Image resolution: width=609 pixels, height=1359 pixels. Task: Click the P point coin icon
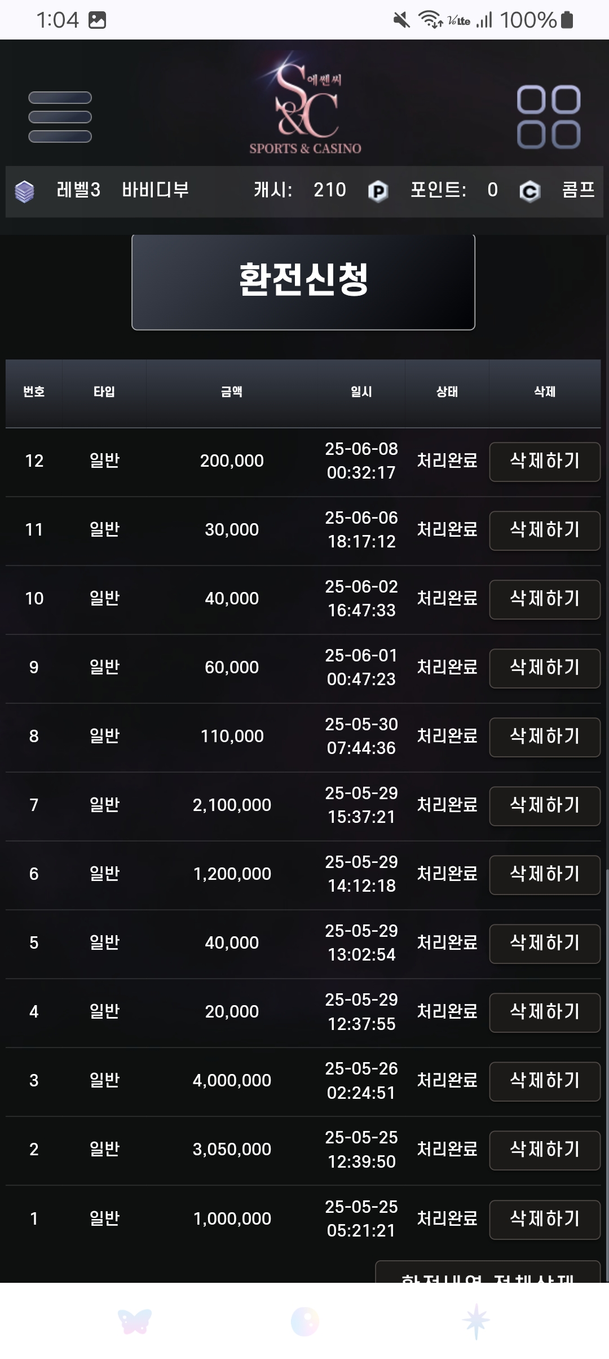click(378, 191)
